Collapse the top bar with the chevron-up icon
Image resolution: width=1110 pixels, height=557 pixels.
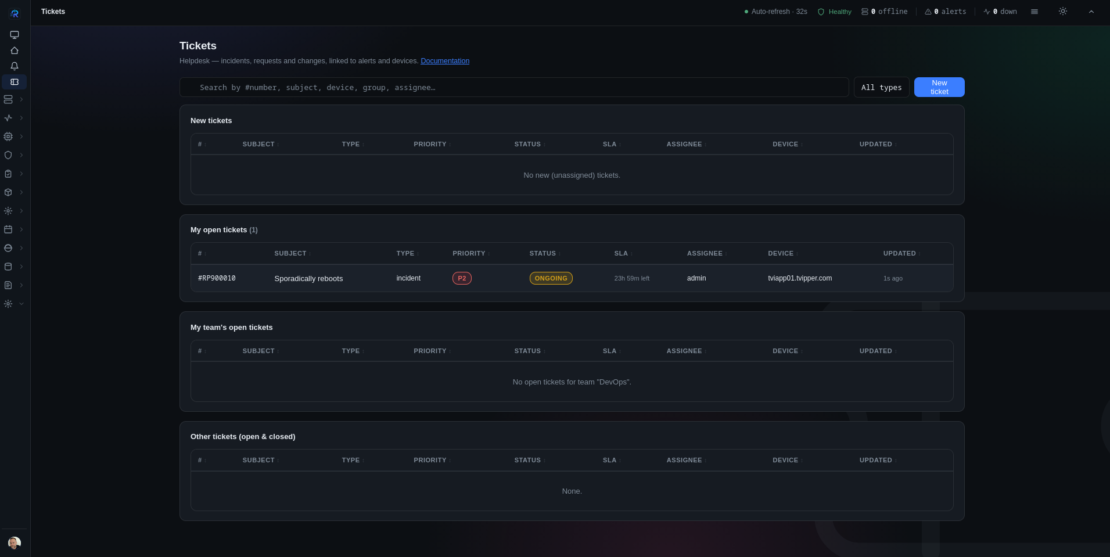pyautogui.click(x=1091, y=12)
